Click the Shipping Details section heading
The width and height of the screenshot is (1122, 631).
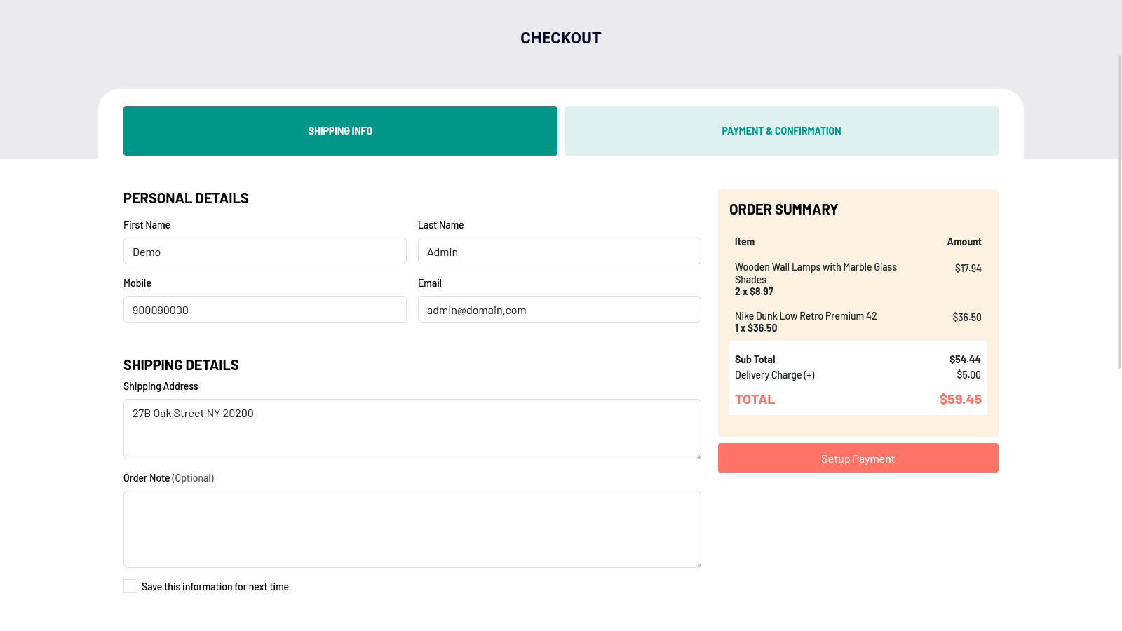point(181,365)
